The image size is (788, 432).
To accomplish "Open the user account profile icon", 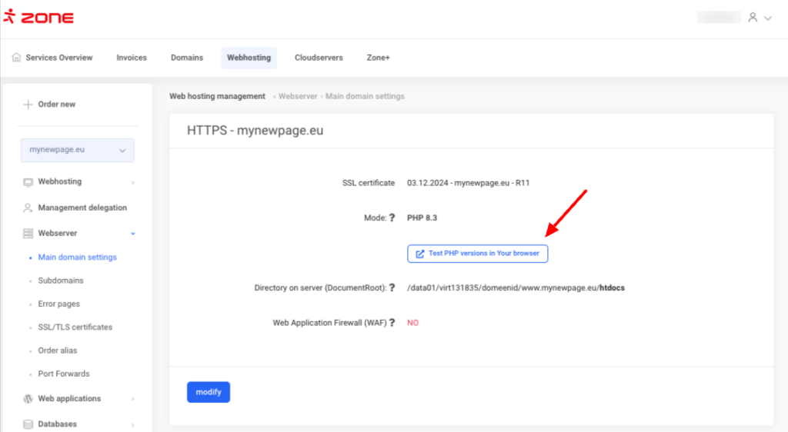I will coord(753,17).
